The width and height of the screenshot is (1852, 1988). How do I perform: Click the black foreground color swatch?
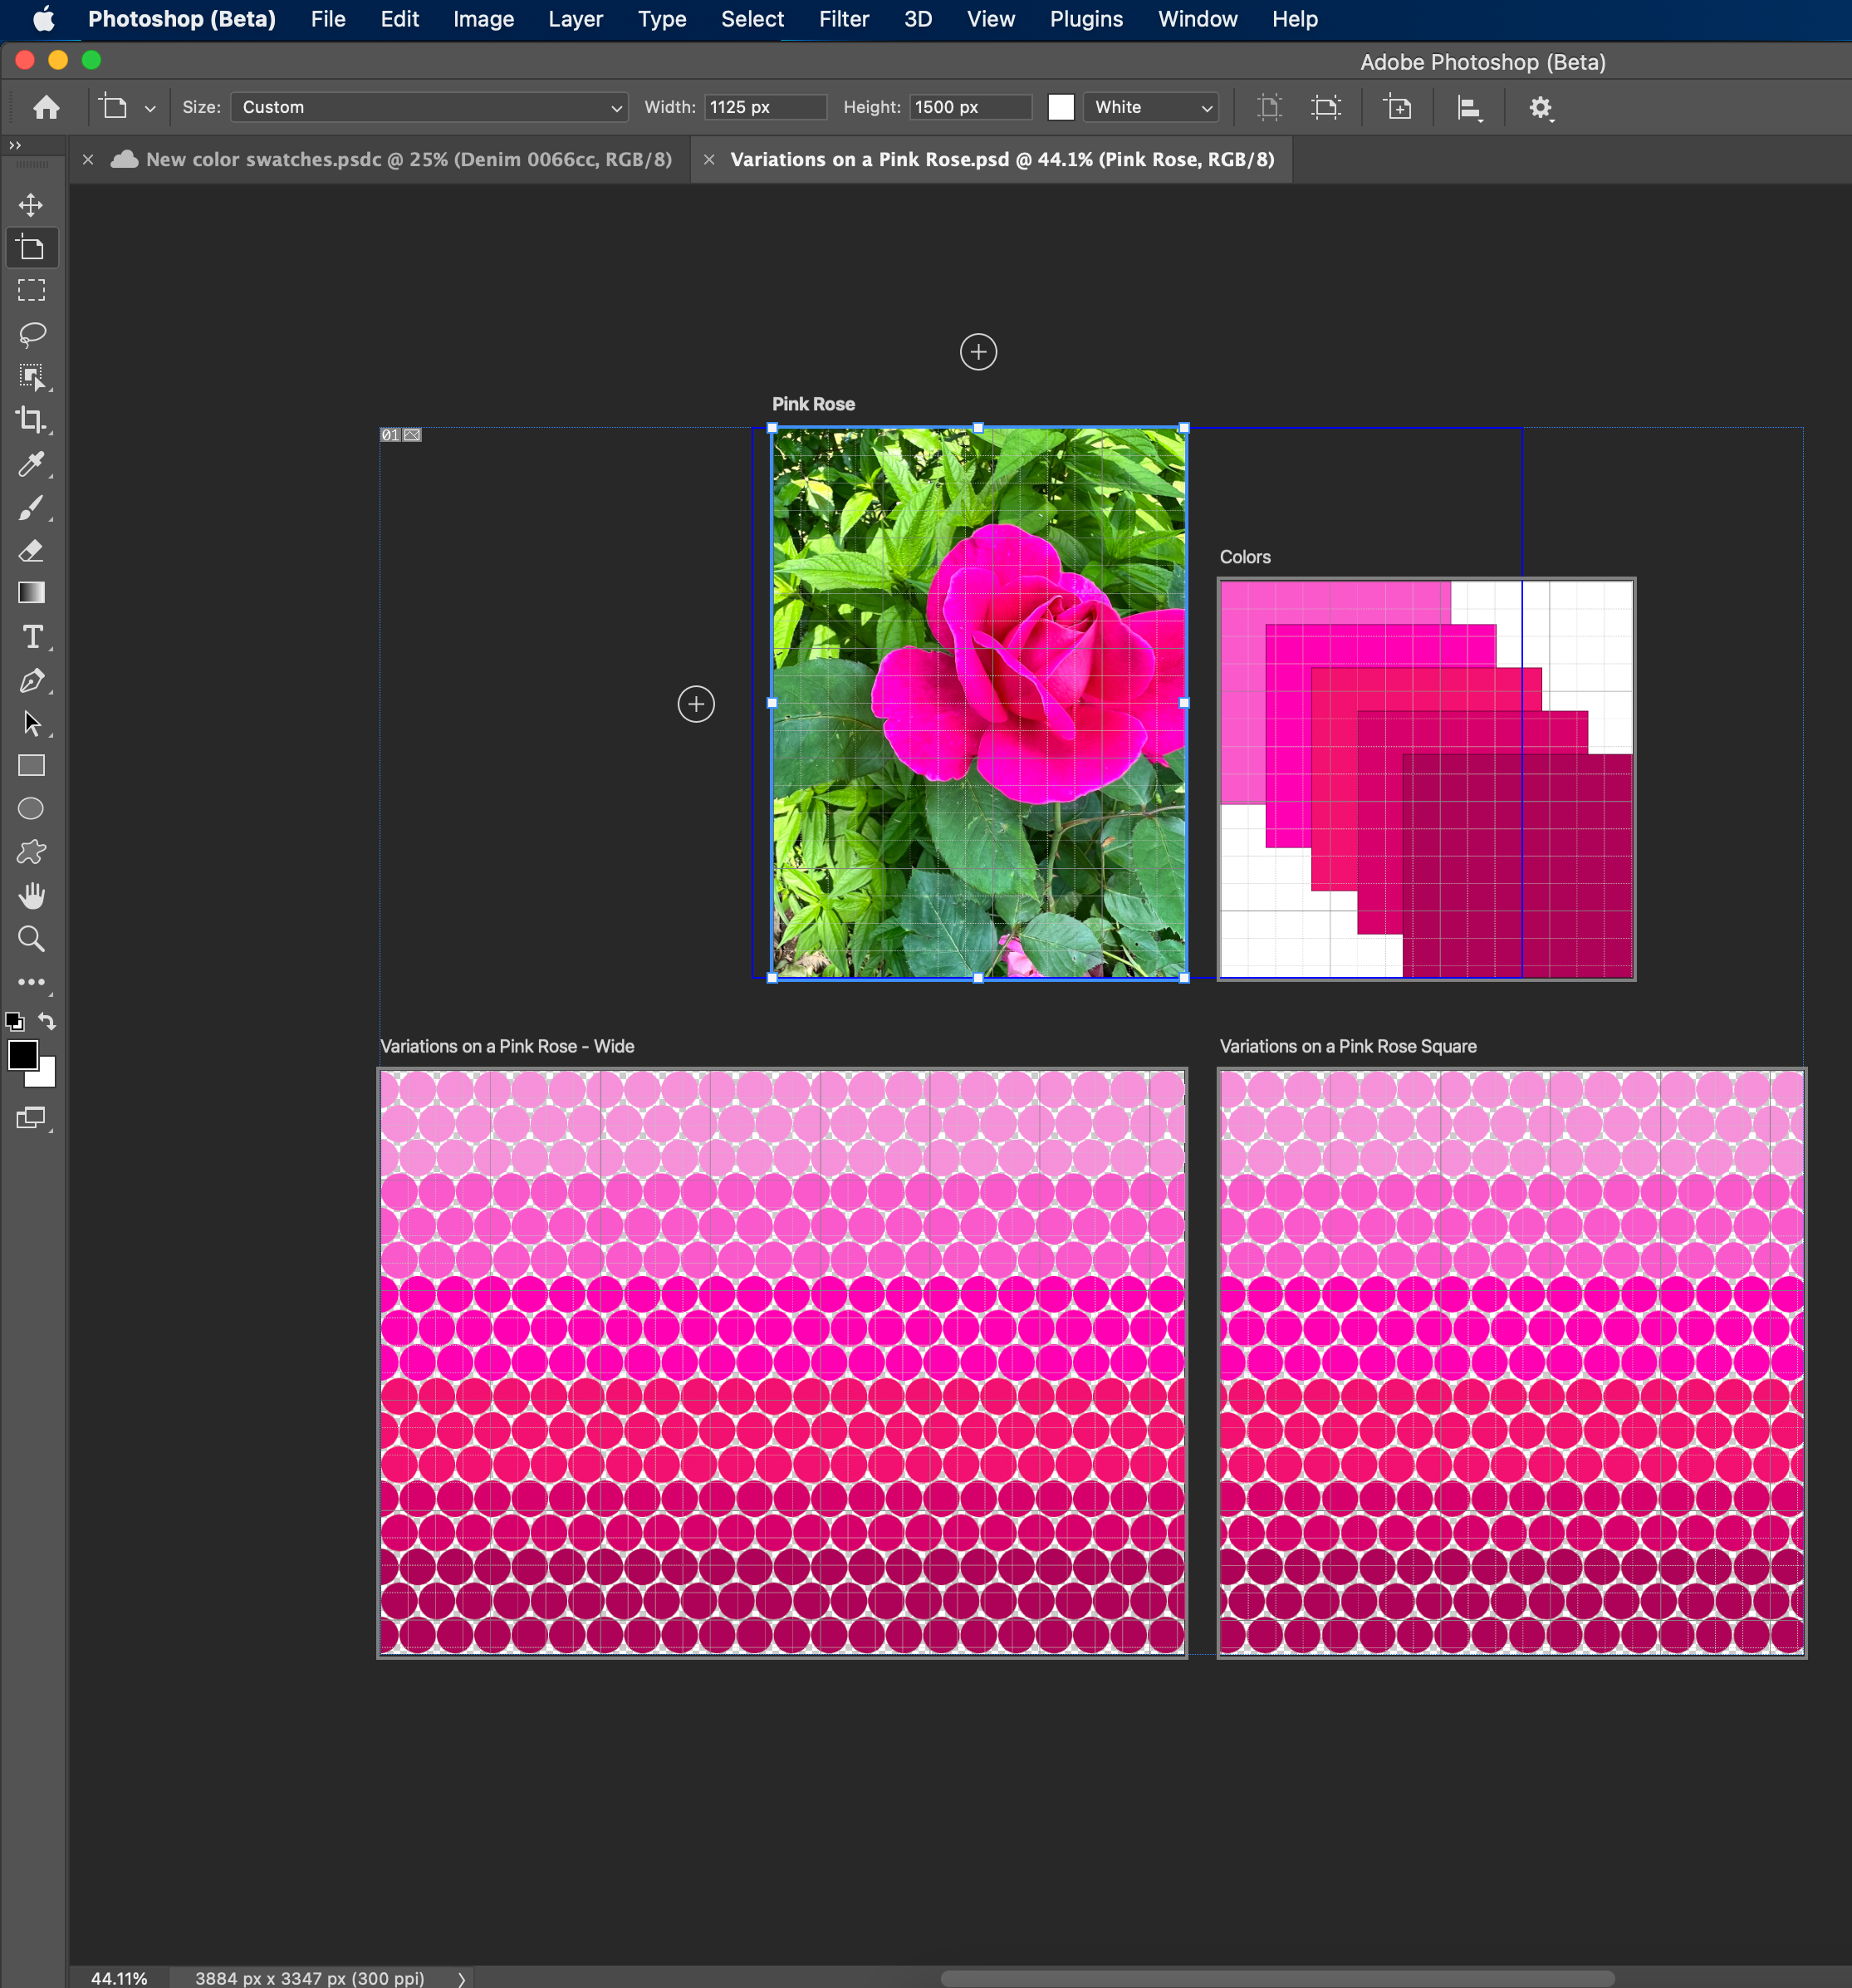tap(22, 1055)
